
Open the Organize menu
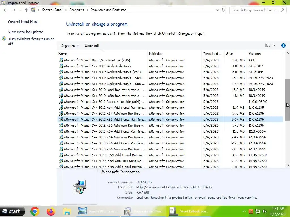70,46
